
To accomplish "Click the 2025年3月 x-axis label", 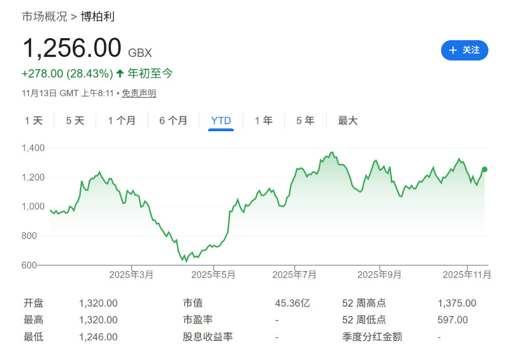I will point(131,275).
